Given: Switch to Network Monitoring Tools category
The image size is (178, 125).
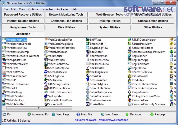Looking at the screenshot, I should coord(66,15).
